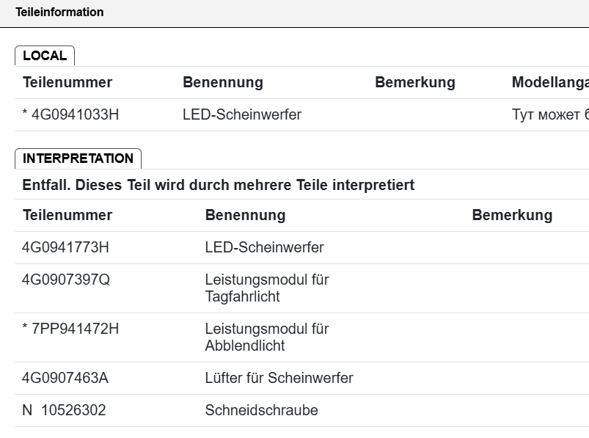Select part number 4G0907463A
This screenshot has width=589, height=438.
pyautogui.click(x=65, y=379)
